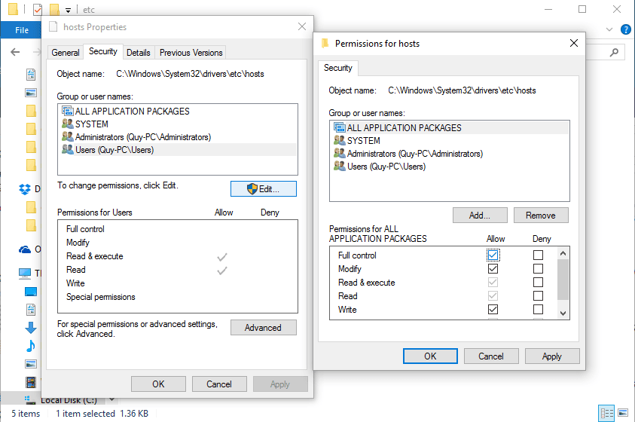Collapse the ribbon with the chevron

point(611,30)
